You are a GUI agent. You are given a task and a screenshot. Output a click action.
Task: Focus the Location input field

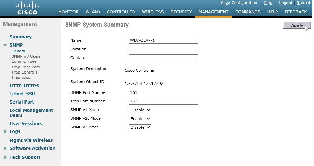point(164,49)
